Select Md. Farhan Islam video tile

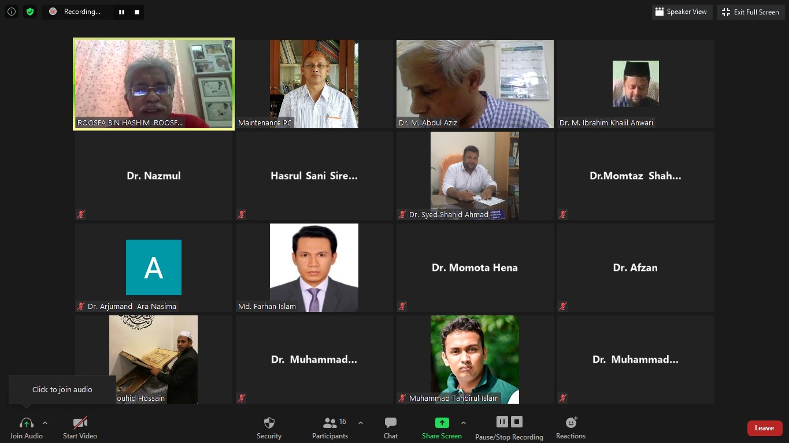[x=314, y=267]
